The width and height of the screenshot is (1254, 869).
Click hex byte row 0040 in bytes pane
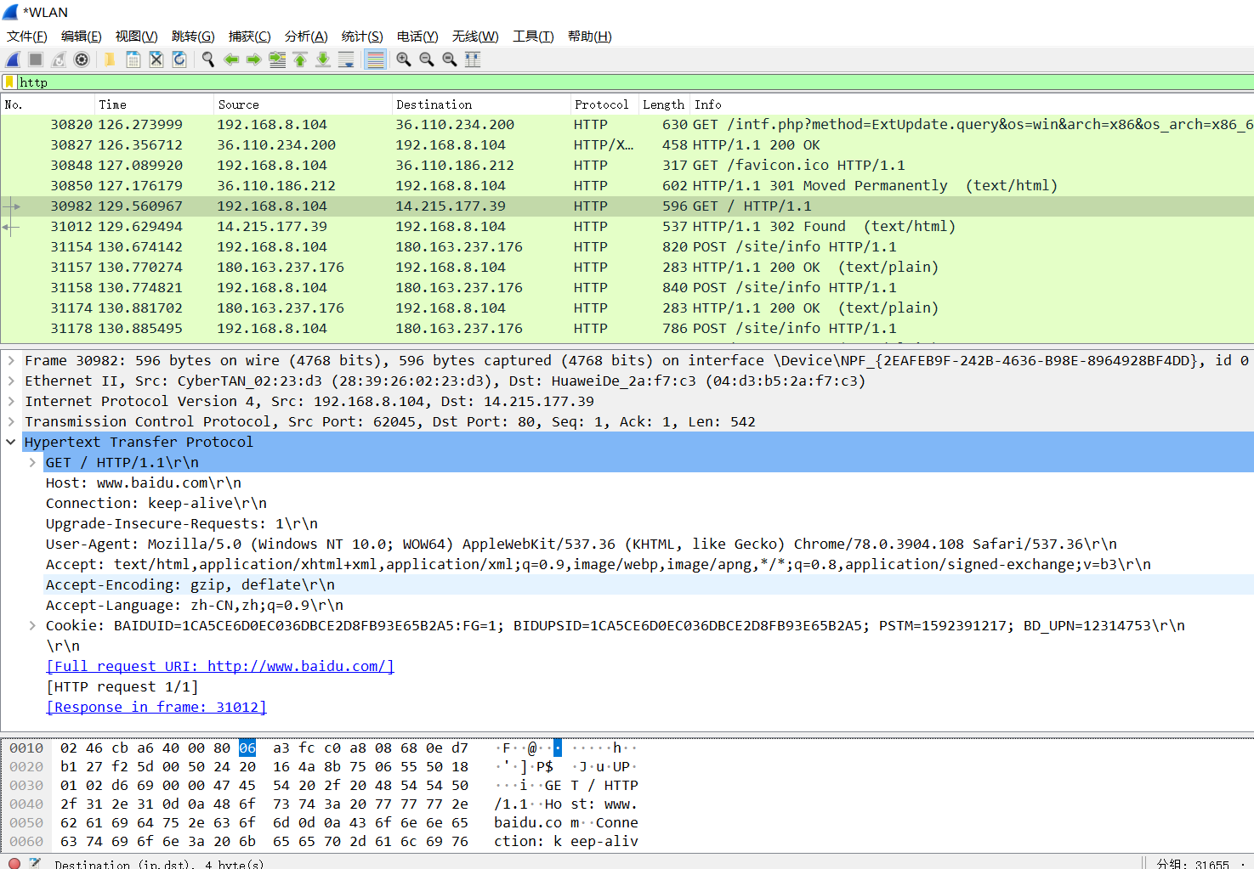click(264, 804)
